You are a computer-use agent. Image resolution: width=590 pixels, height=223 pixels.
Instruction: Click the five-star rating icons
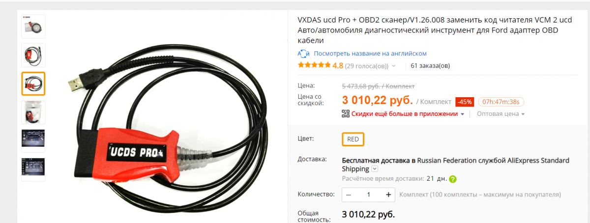click(314, 65)
